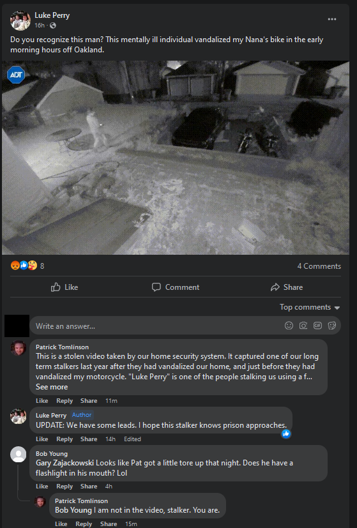This screenshot has height=528, width=357.
Task: Open the 4 Comments link
Action: point(319,266)
